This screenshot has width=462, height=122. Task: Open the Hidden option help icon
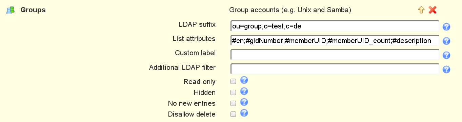click(x=244, y=91)
